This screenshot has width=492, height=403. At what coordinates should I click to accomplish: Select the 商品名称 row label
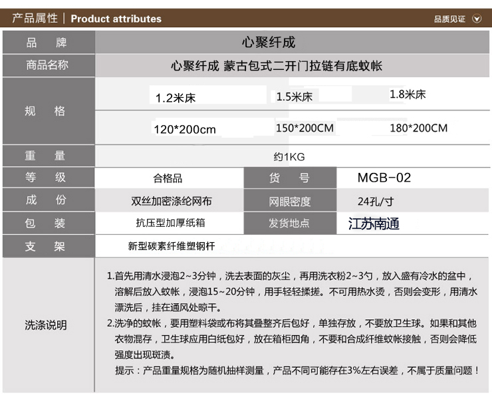[x=49, y=65]
